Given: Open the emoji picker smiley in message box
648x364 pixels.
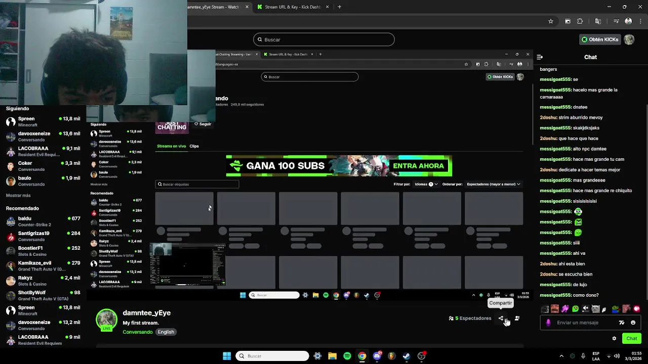Looking at the screenshot, I should click(x=633, y=323).
